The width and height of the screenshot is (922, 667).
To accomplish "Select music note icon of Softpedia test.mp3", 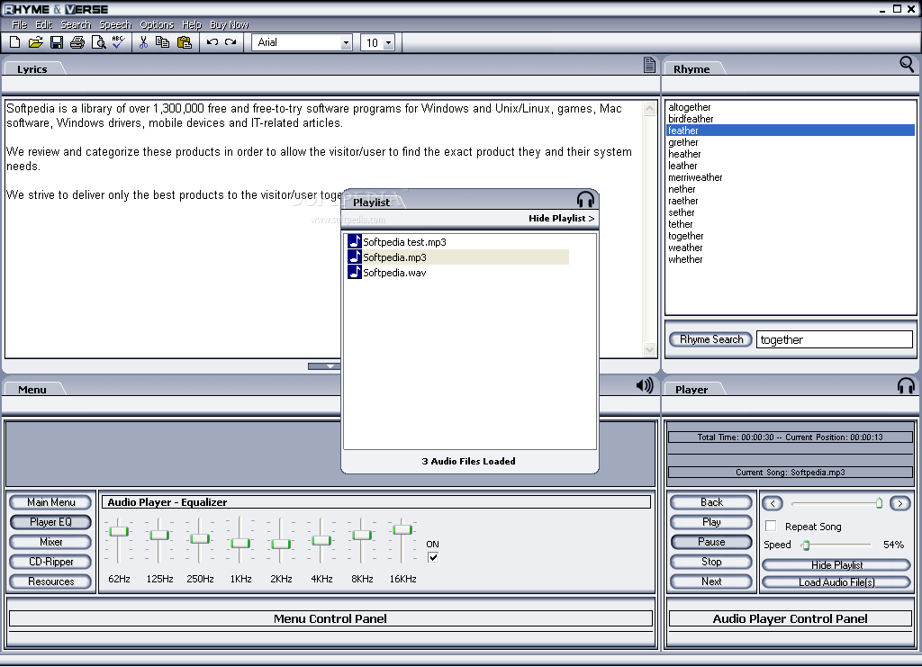I will point(354,241).
